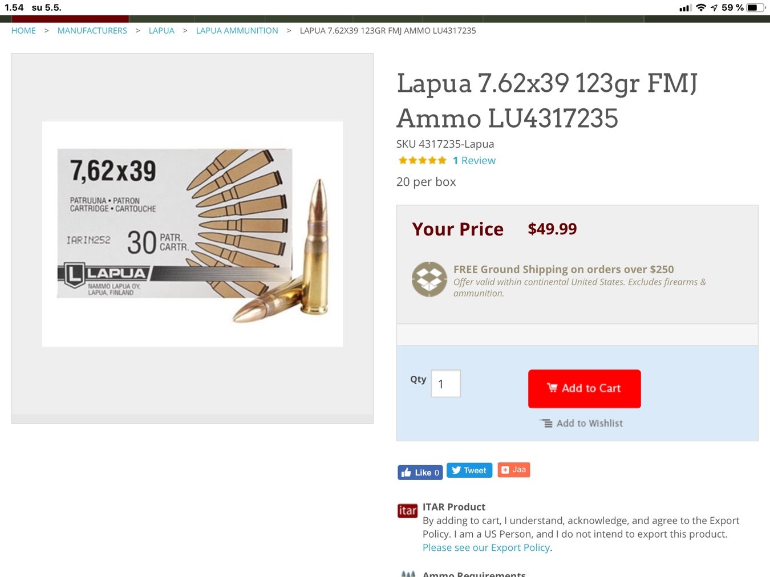The width and height of the screenshot is (770, 577).
Task: Click the five-star rating icons
Action: [422, 161]
